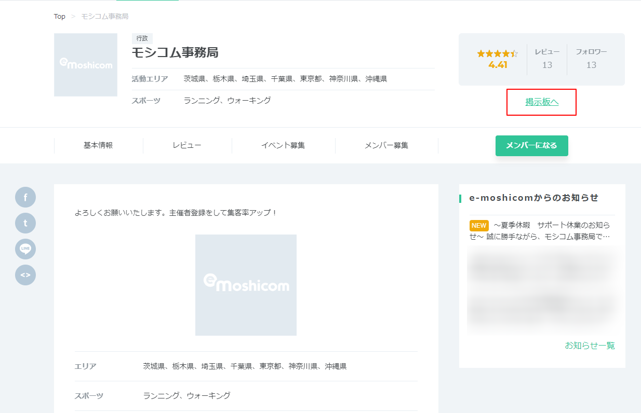Viewport: 641px width, 413px height.
Task: Click the エリア row prefecture list
Action: 245,366
